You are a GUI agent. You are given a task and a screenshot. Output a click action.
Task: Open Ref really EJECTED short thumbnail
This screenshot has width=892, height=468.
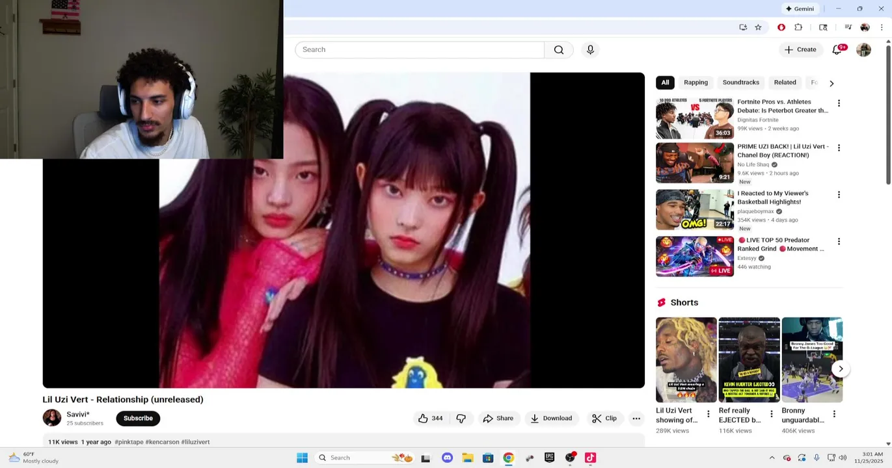point(749,360)
